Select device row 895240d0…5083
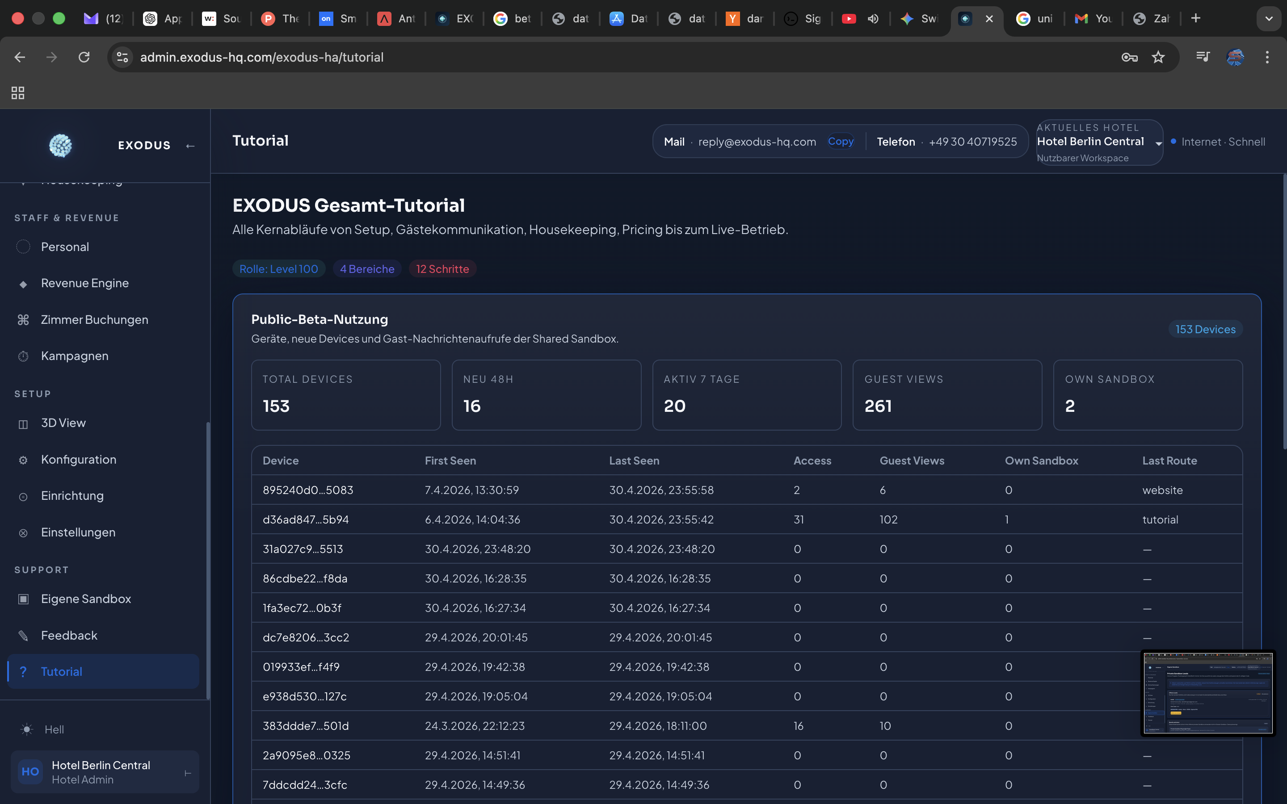This screenshot has width=1287, height=804. 747,490
